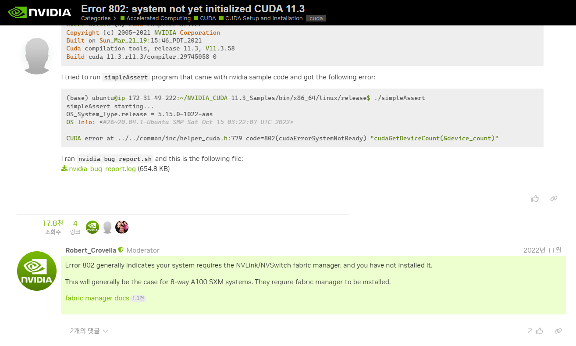Click the Built on Sun_Mar_21 line
The image size is (576, 346).
coord(134,40)
